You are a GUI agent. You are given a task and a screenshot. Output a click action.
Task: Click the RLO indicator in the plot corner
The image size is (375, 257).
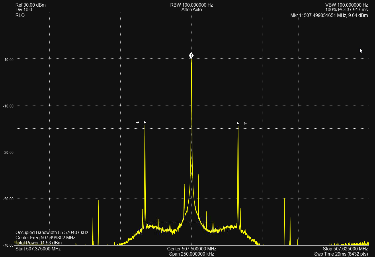[x=20, y=15]
